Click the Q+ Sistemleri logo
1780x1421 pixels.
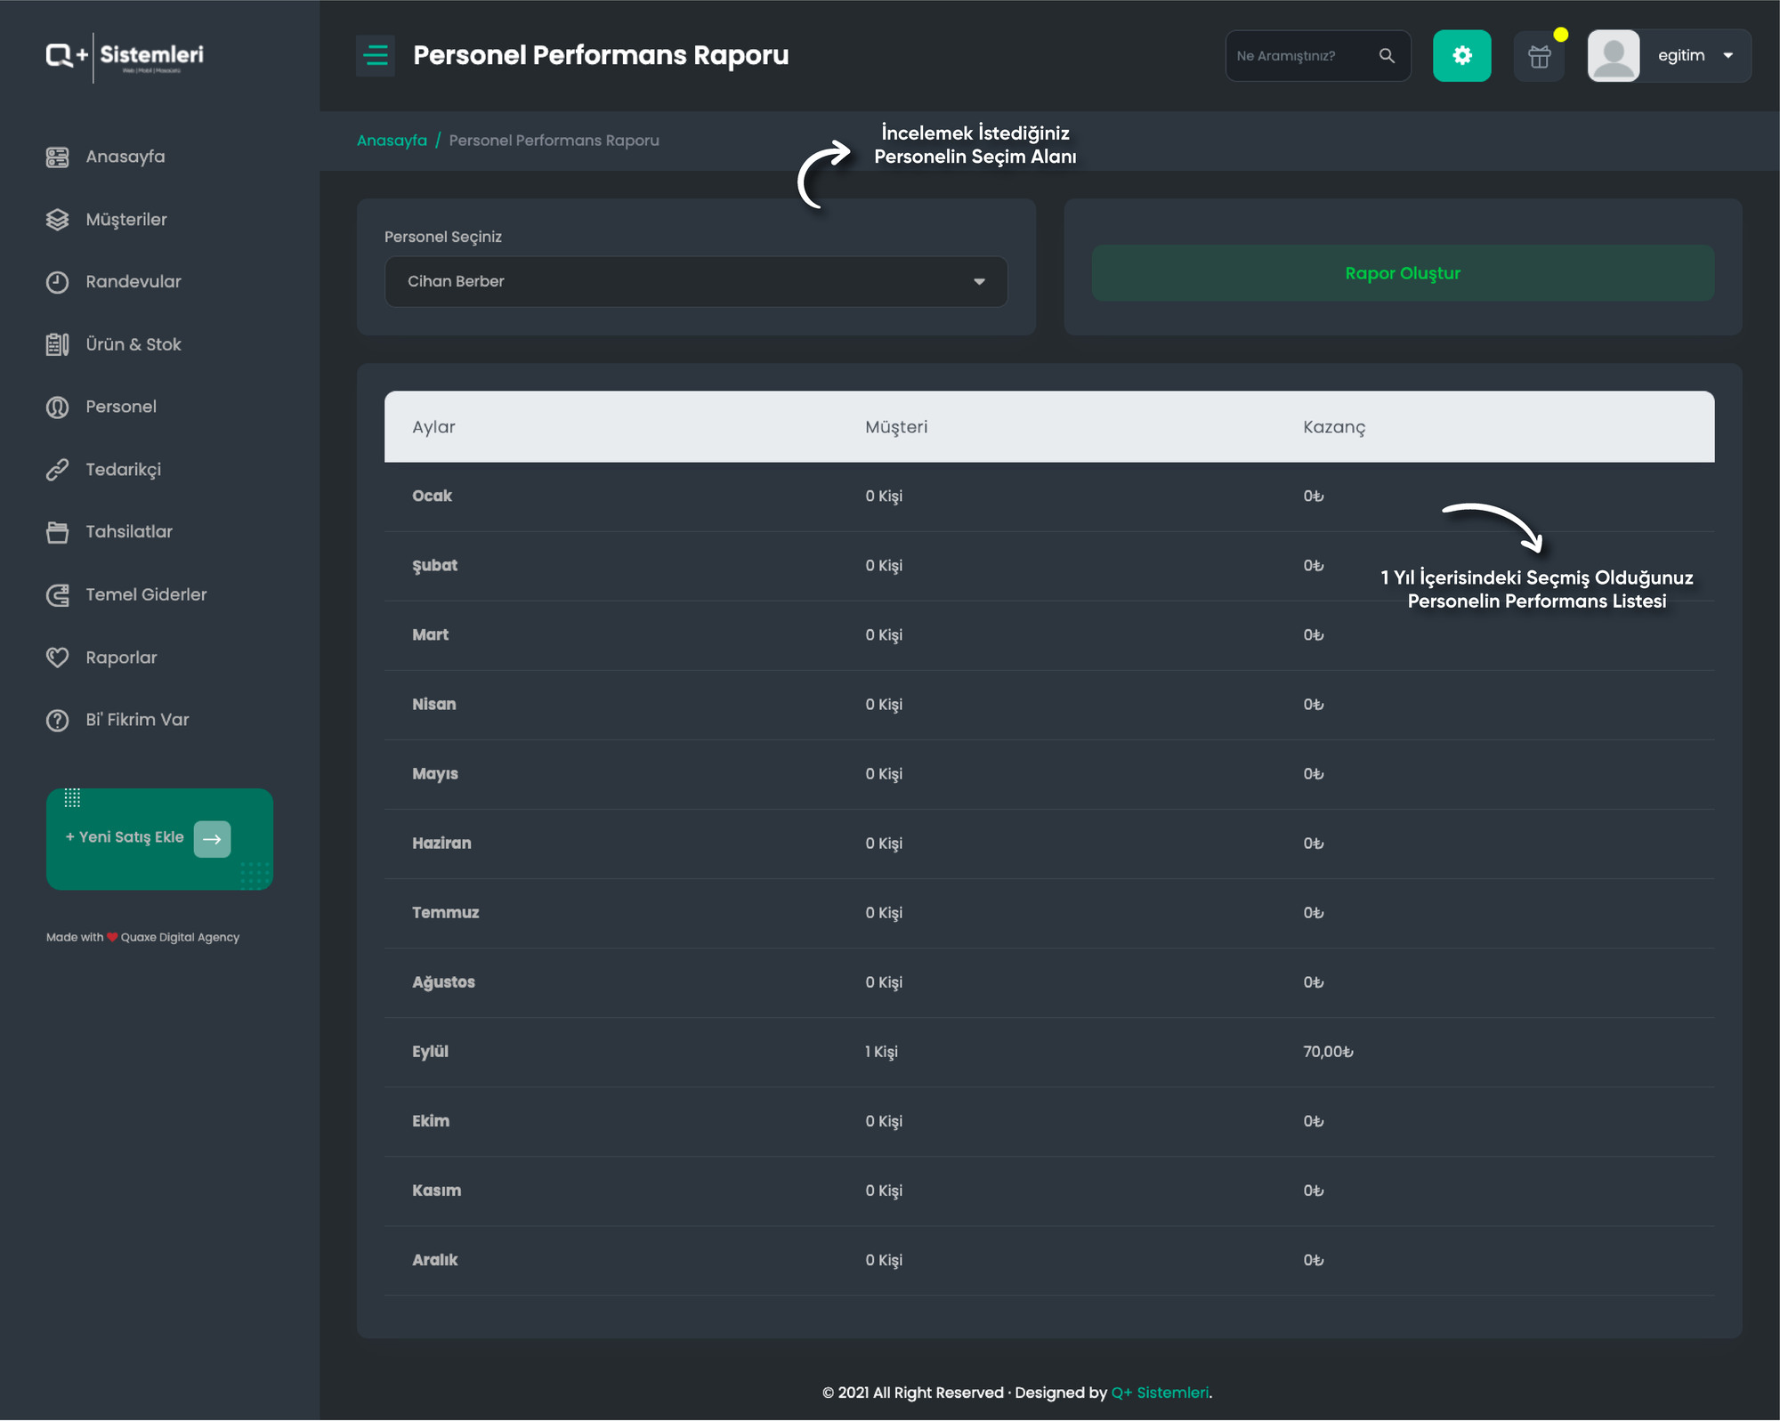click(x=125, y=57)
